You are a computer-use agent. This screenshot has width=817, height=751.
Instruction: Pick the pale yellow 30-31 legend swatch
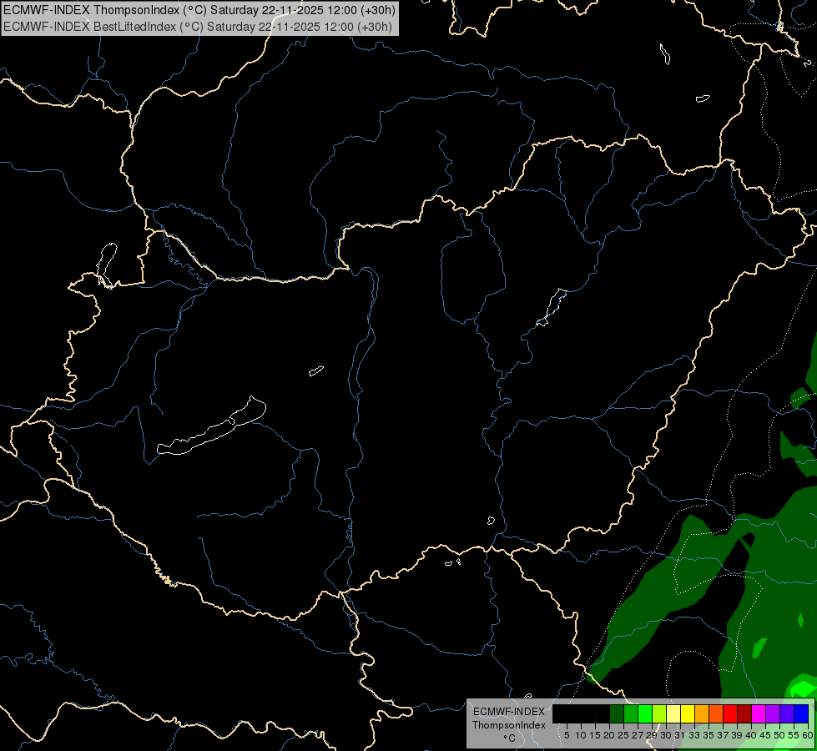[673, 713]
